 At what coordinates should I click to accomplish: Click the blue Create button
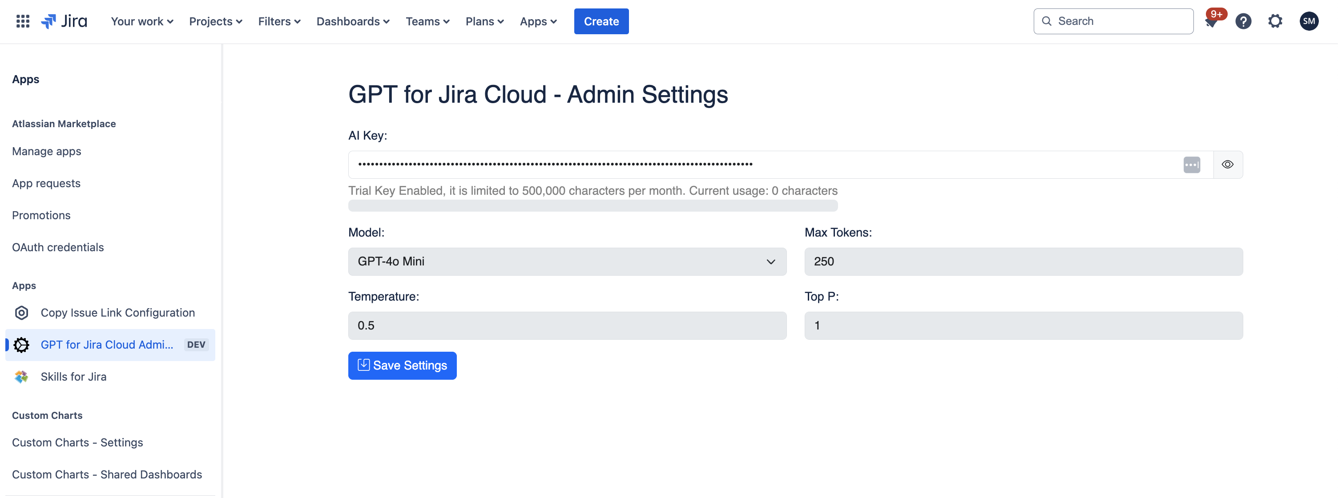601,21
